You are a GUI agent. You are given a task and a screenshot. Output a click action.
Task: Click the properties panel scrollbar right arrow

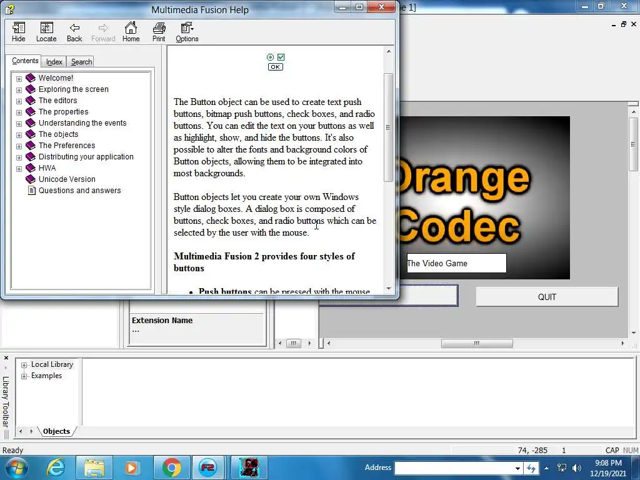point(309,343)
